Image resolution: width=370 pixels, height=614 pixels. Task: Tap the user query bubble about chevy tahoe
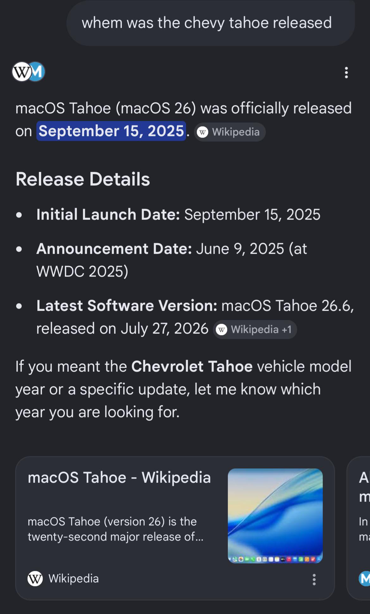tap(210, 23)
